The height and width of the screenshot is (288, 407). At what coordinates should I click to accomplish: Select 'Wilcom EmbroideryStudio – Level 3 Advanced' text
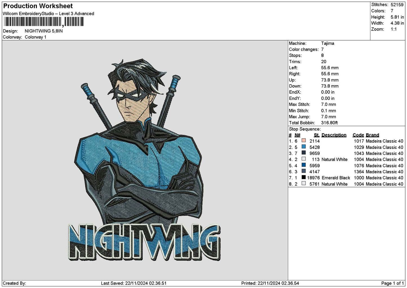48,14
